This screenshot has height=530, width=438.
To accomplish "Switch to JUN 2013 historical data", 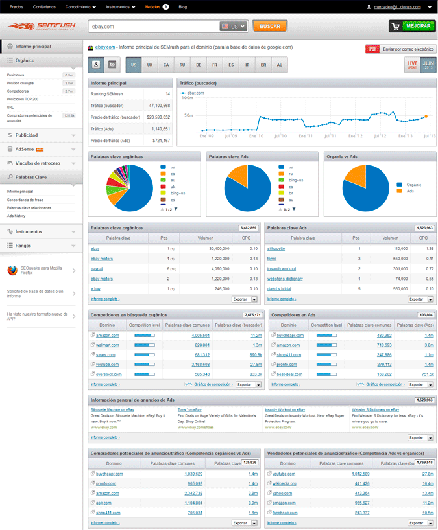I will click(x=428, y=65).
